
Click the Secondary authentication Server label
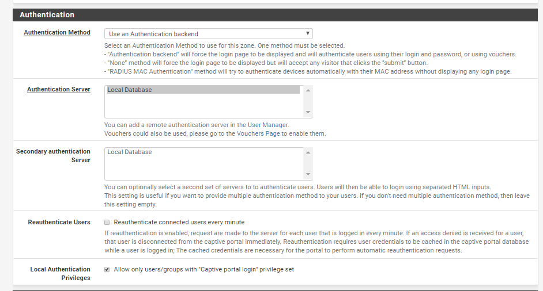point(53,155)
